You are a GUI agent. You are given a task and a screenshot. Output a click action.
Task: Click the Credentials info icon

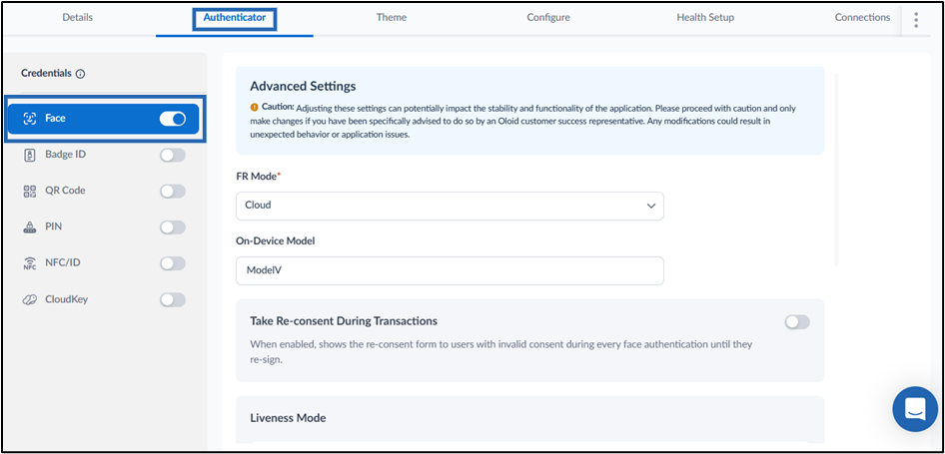(81, 74)
